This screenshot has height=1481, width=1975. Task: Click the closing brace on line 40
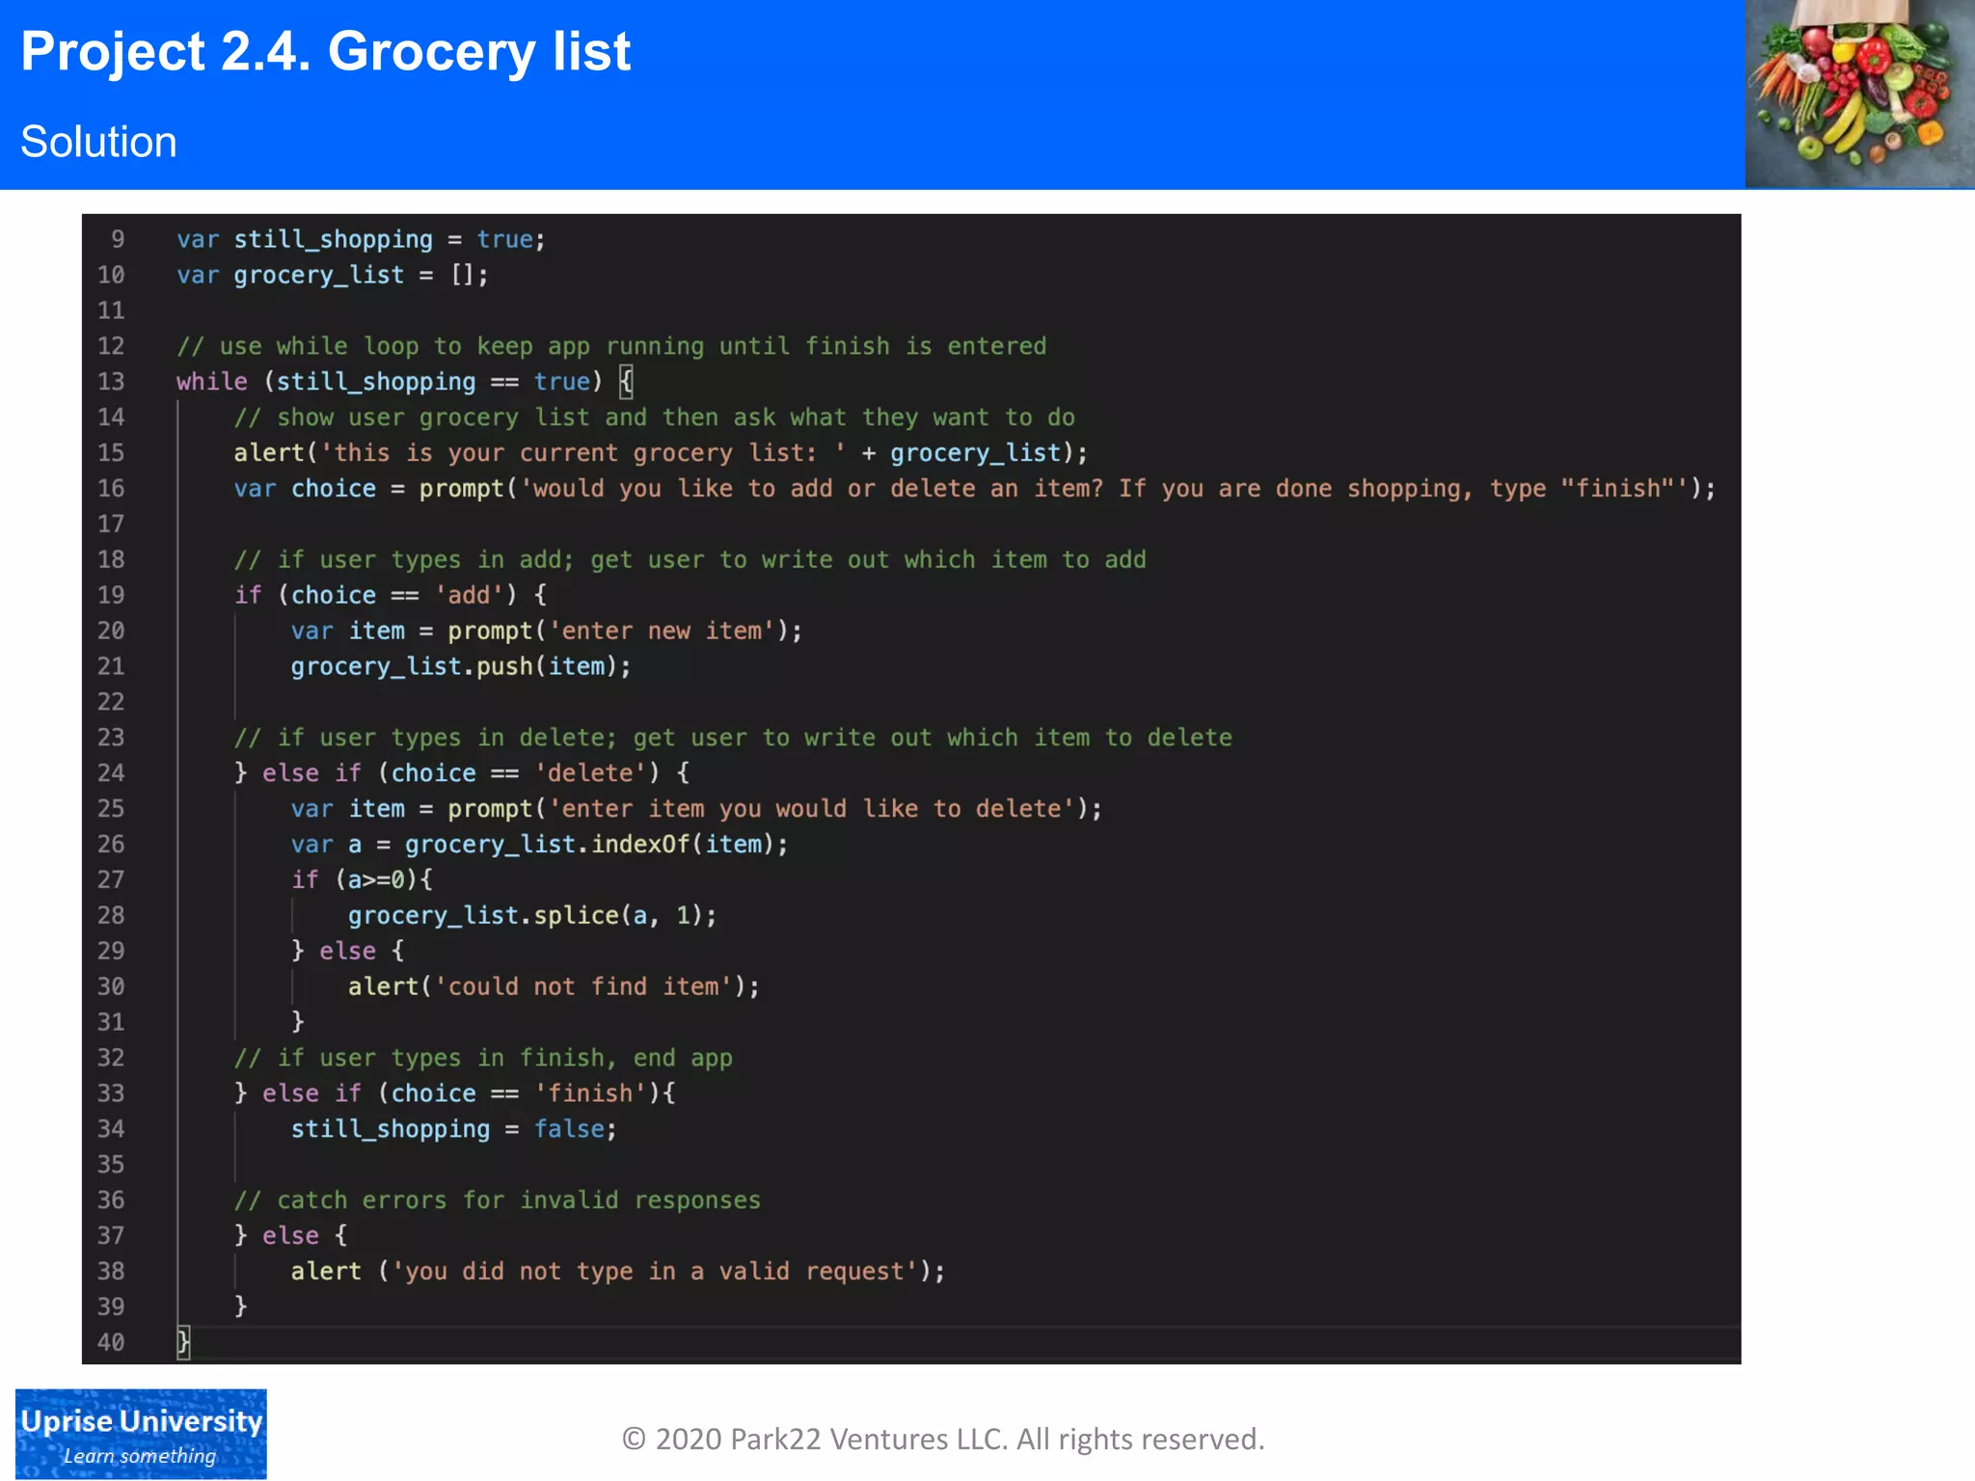pos(183,1341)
